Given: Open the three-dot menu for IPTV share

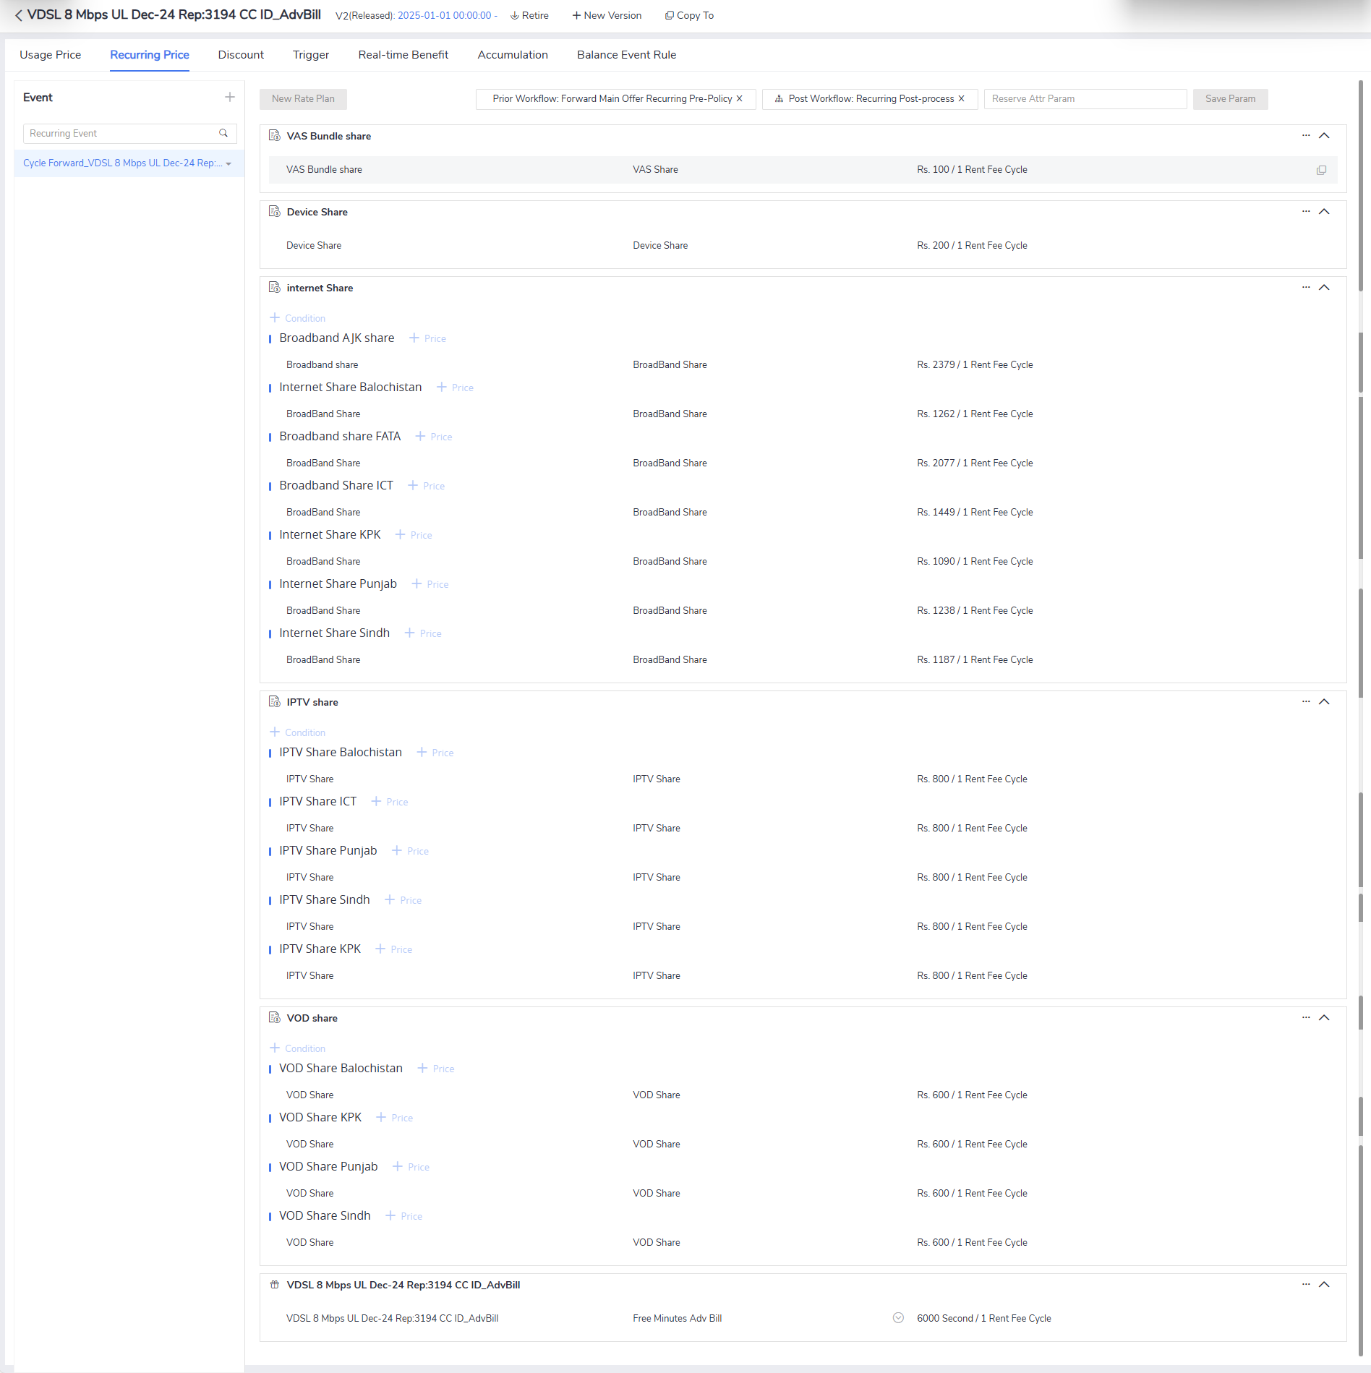Looking at the screenshot, I should click(x=1306, y=701).
